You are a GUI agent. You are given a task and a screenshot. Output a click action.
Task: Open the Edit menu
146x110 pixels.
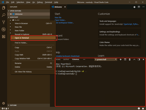(x=13, y=2)
